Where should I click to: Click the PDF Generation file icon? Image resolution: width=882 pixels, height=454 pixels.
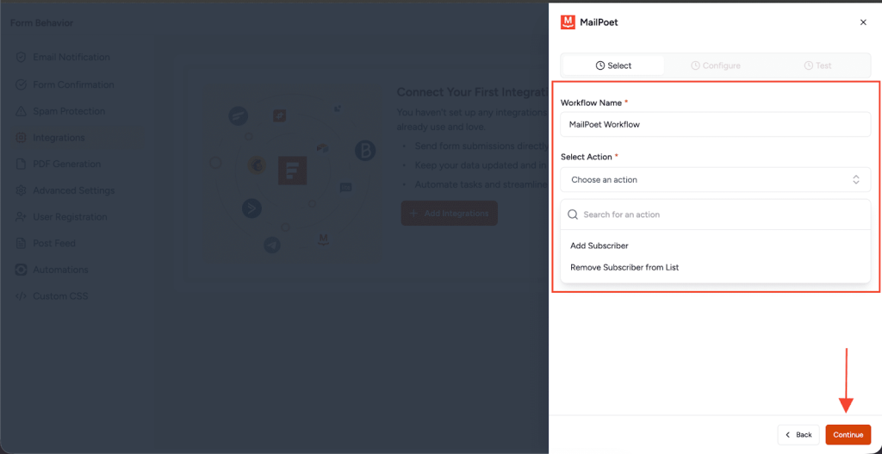click(21, 165)
